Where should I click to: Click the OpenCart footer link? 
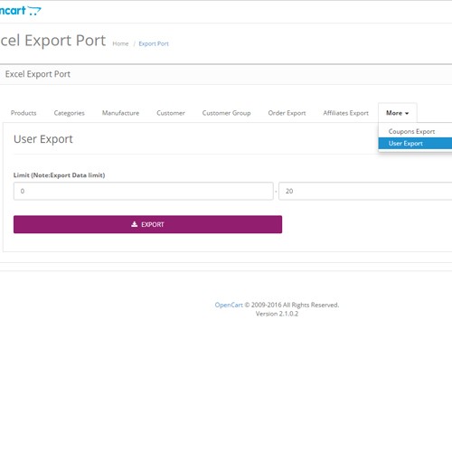pyautogui.click(x=229, y=305)
